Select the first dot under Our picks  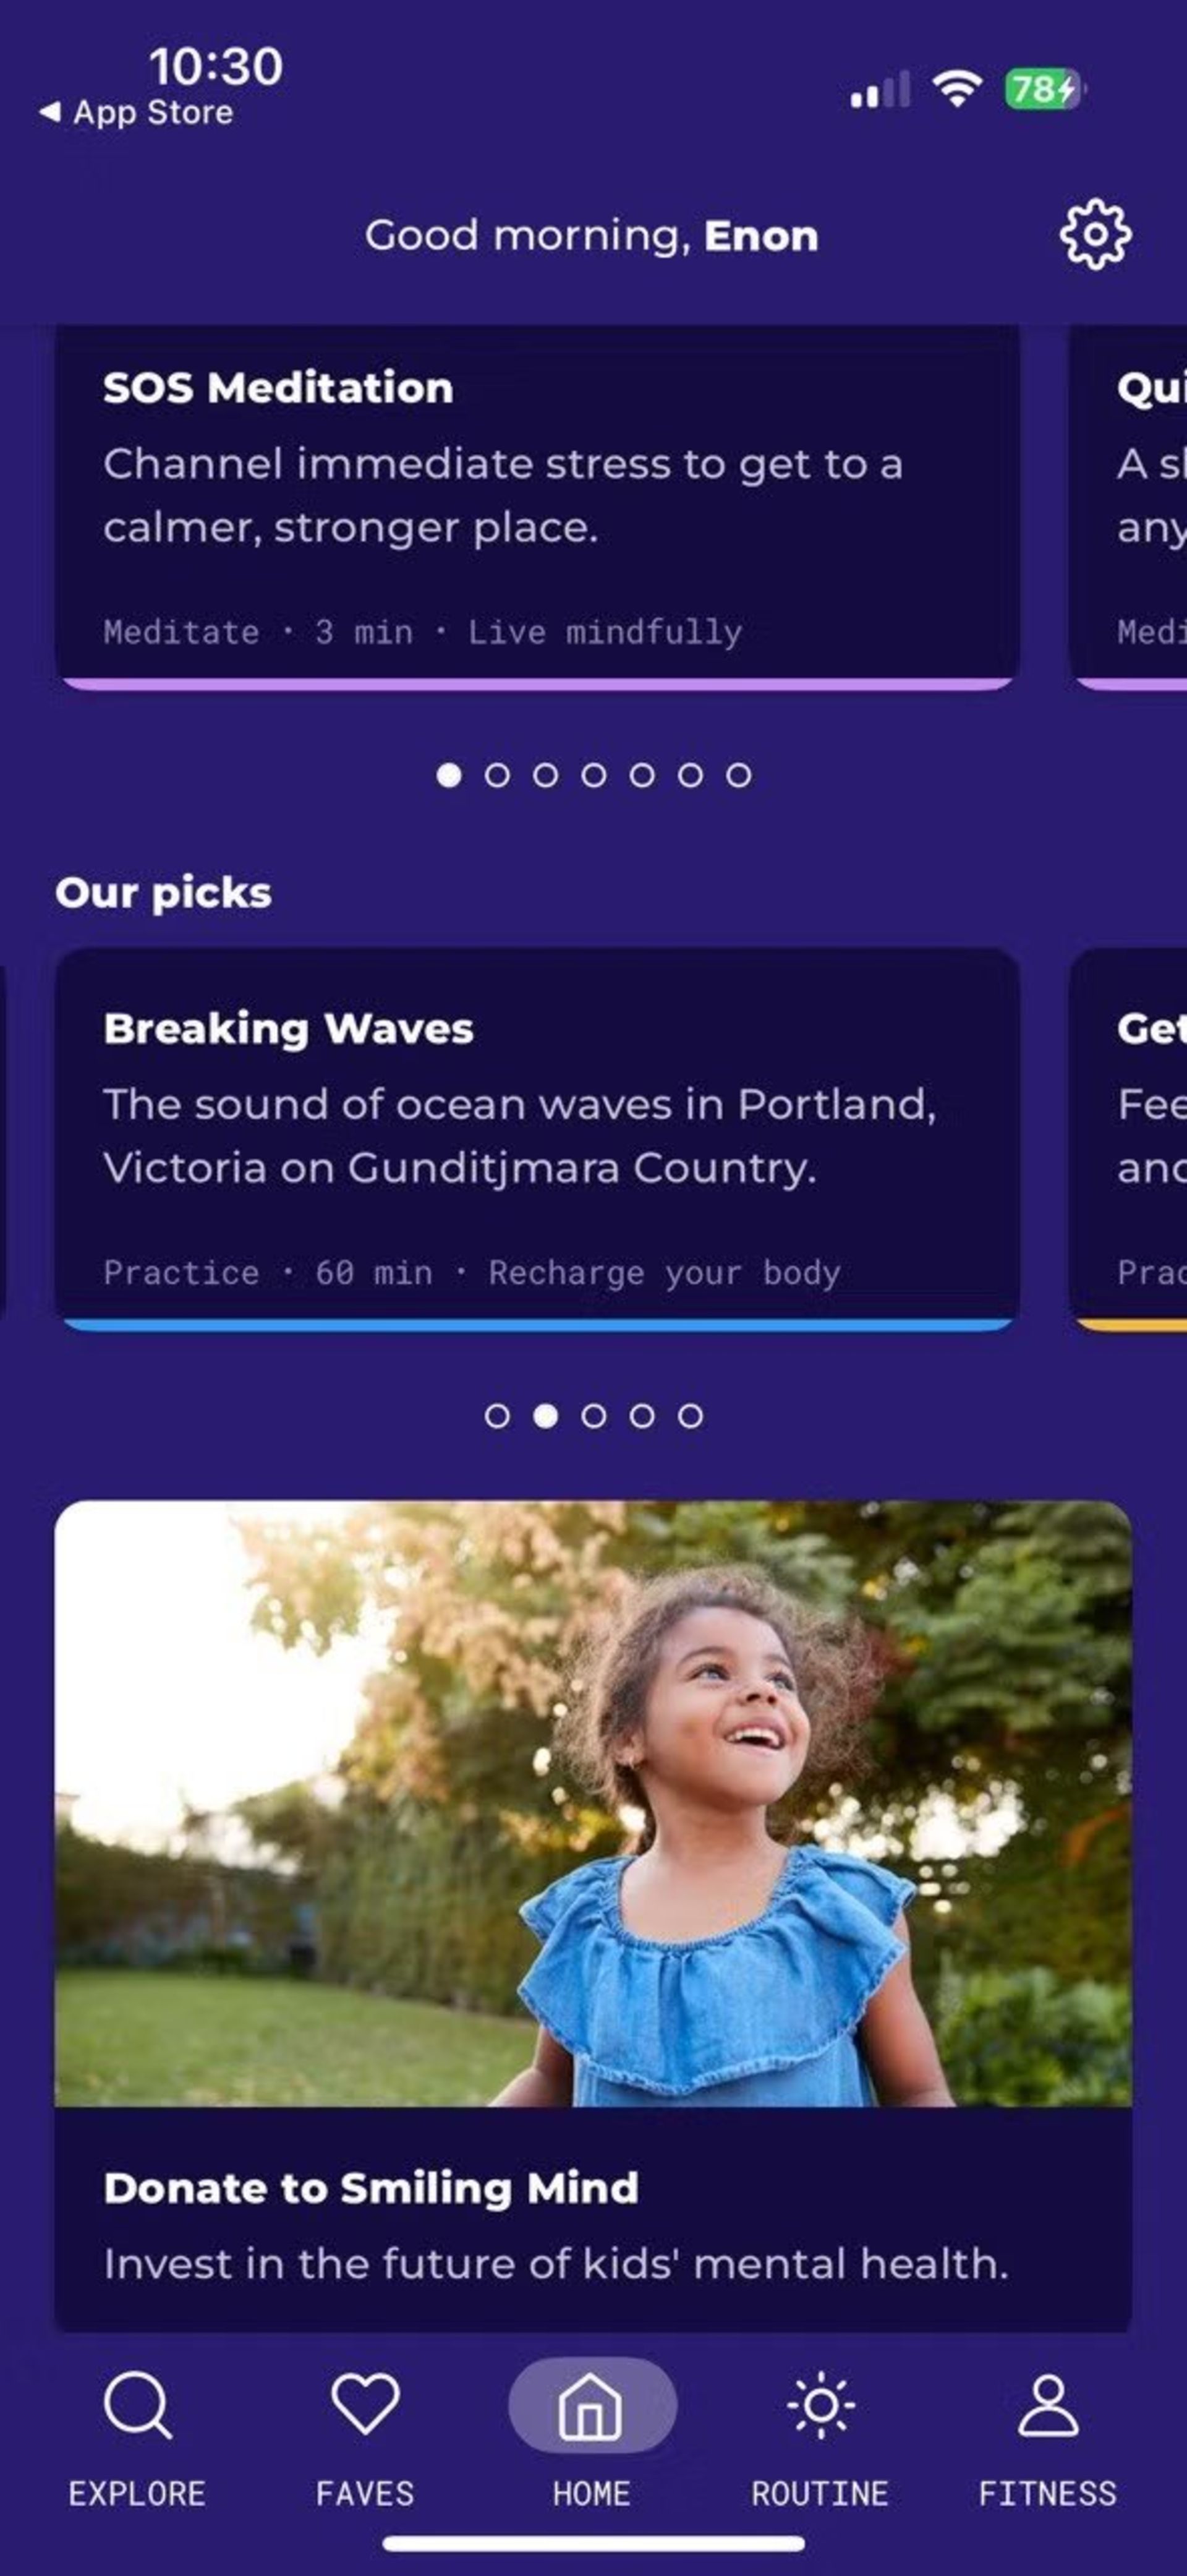[497, 1416]
